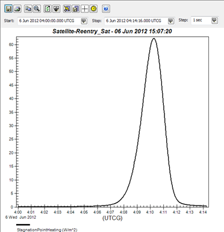The image size is (224, 232).
Task: Click the StagnationPointHeating legend line sample
Action: pos(23,225)
